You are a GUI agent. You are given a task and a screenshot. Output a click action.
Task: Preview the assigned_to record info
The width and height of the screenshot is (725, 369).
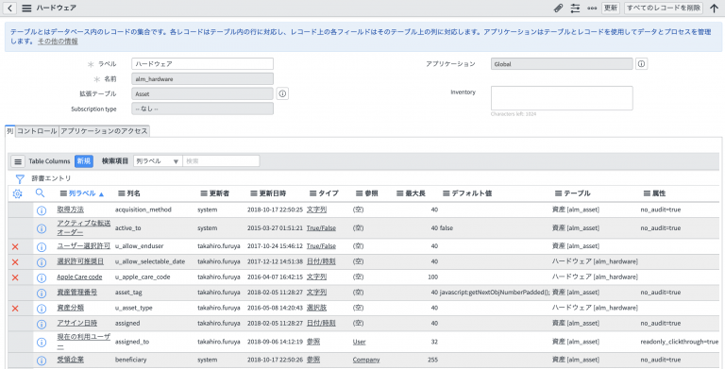click(x=42, y=343)
